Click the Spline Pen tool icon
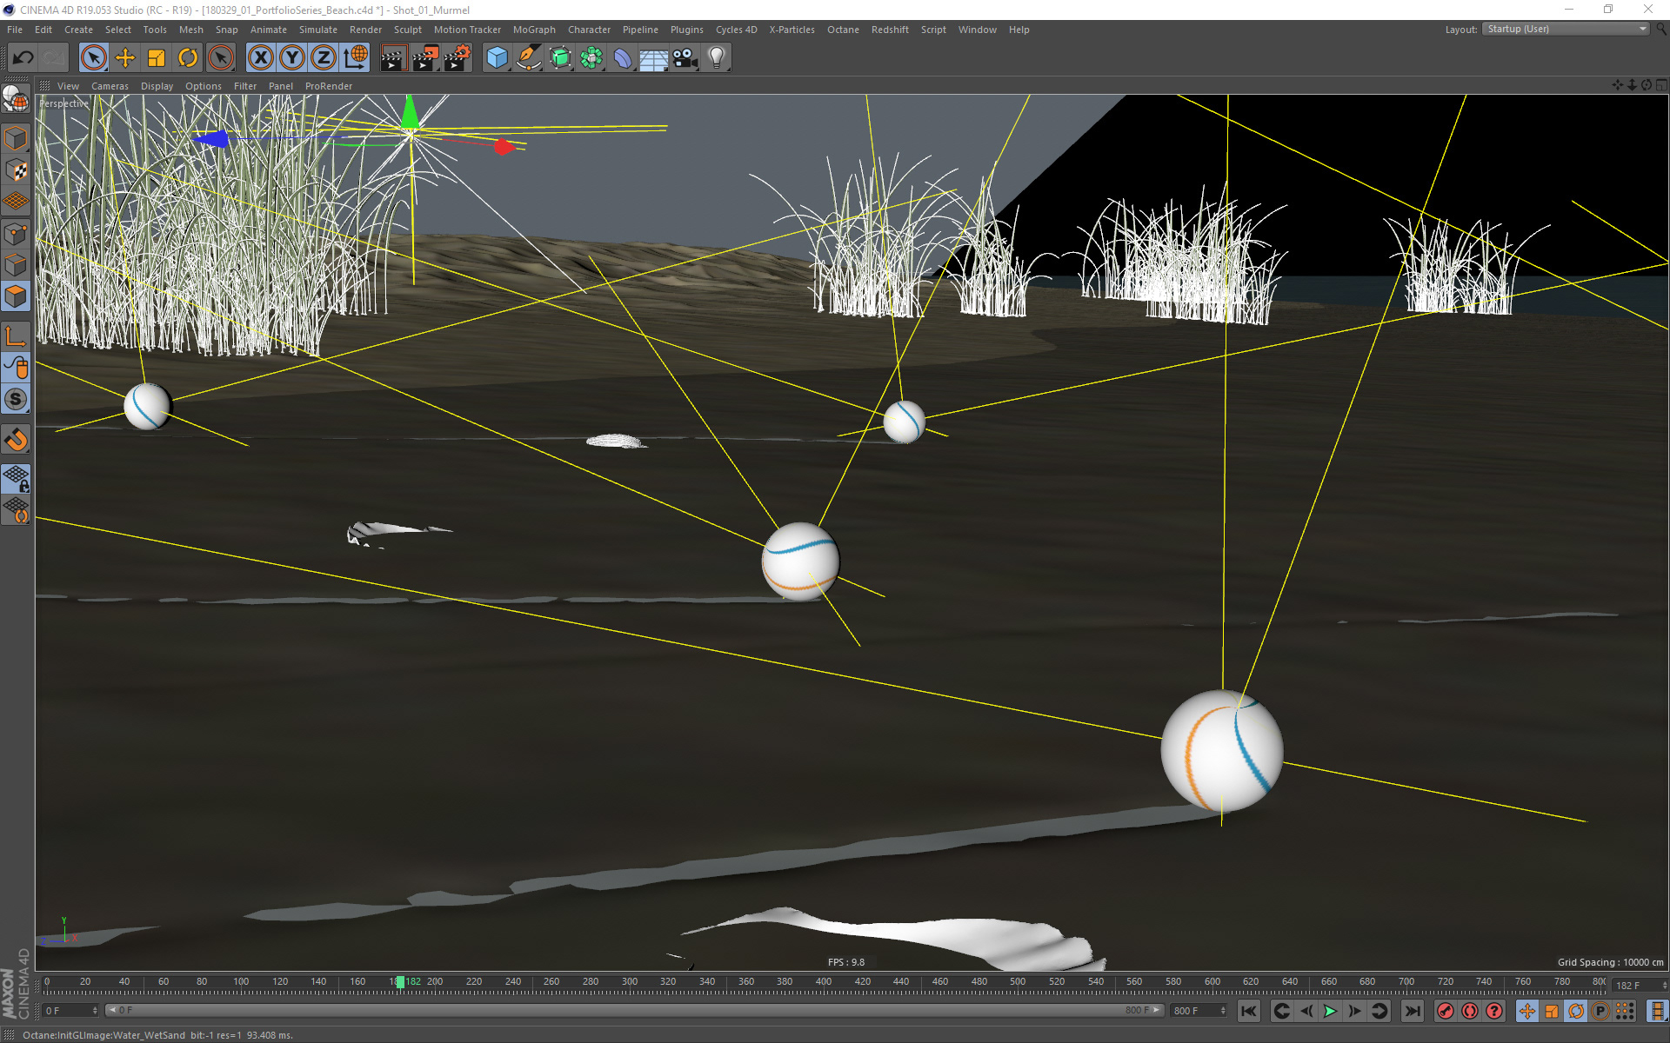The height and width of the screenshot is (1043, 1670). [x=528, y=58]
